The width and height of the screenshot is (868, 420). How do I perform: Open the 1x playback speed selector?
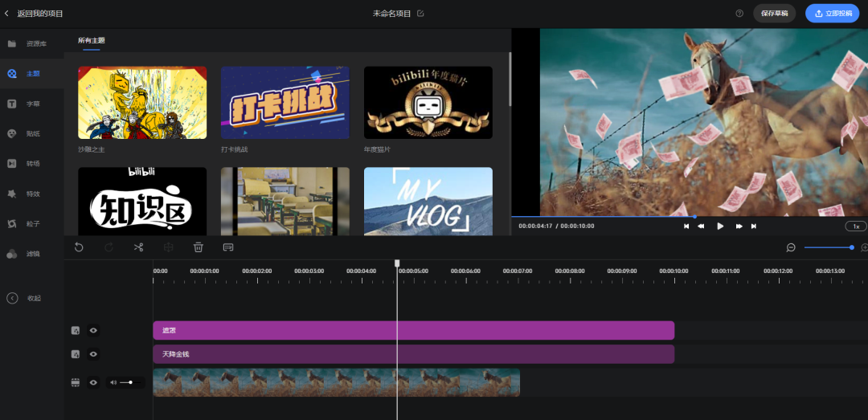(x=856, y=226)
